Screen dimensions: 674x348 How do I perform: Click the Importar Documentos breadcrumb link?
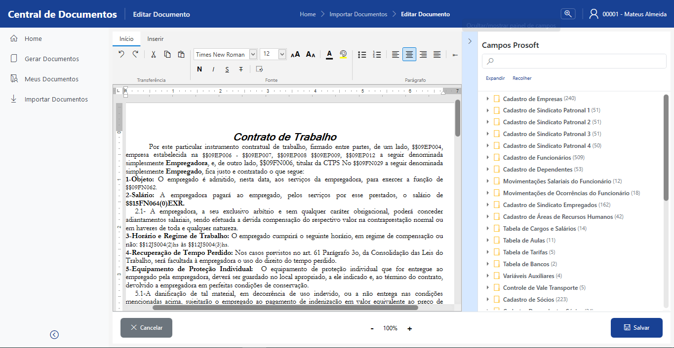(x=358, y=14)
